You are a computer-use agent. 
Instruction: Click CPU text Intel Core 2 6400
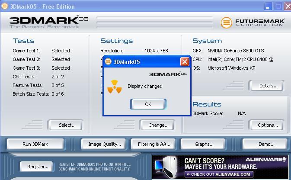tap(240, 59)
